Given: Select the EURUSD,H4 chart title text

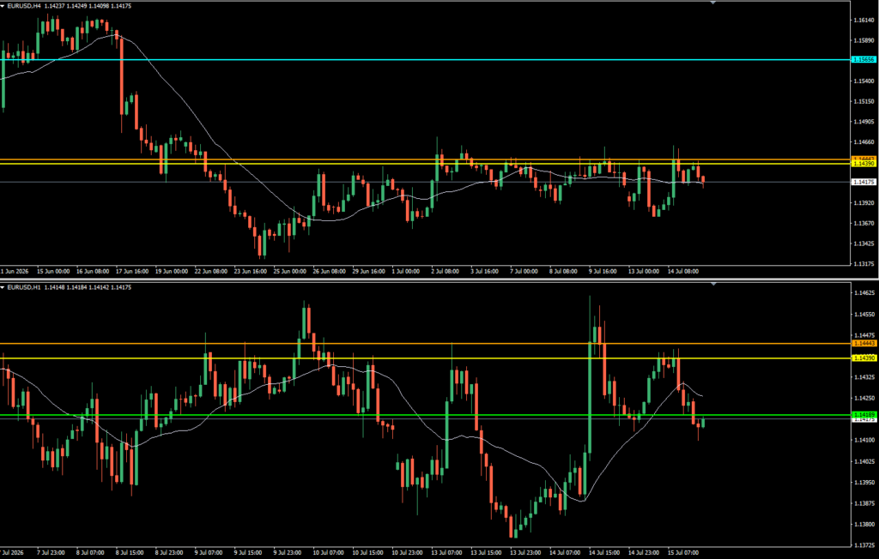Looking at the screenshot, I should tap(23, 6).
